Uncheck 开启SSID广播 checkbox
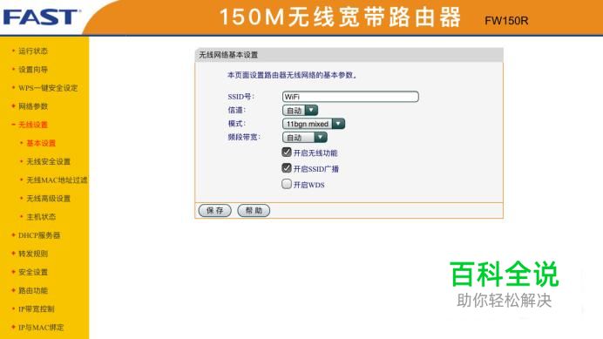The width and height of the screenshot is (603, 339). pos(287,168)
